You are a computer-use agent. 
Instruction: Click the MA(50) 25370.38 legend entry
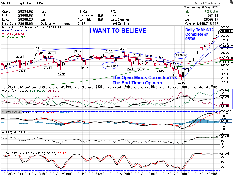pyautogui.click(x=14, y=34)
